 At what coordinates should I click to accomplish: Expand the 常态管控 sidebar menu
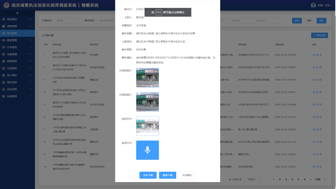17,19
